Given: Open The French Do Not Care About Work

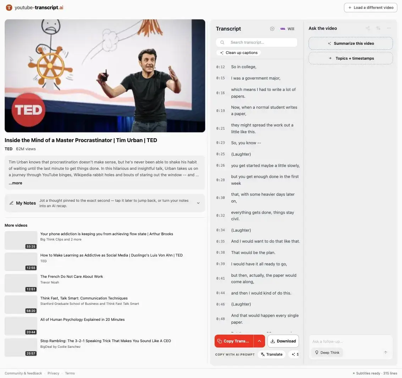Looking at the screenshot, I should point(72,276).
